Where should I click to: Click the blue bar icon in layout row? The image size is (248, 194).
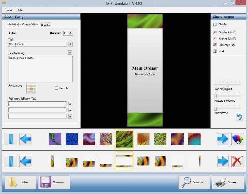click(11, 161)
